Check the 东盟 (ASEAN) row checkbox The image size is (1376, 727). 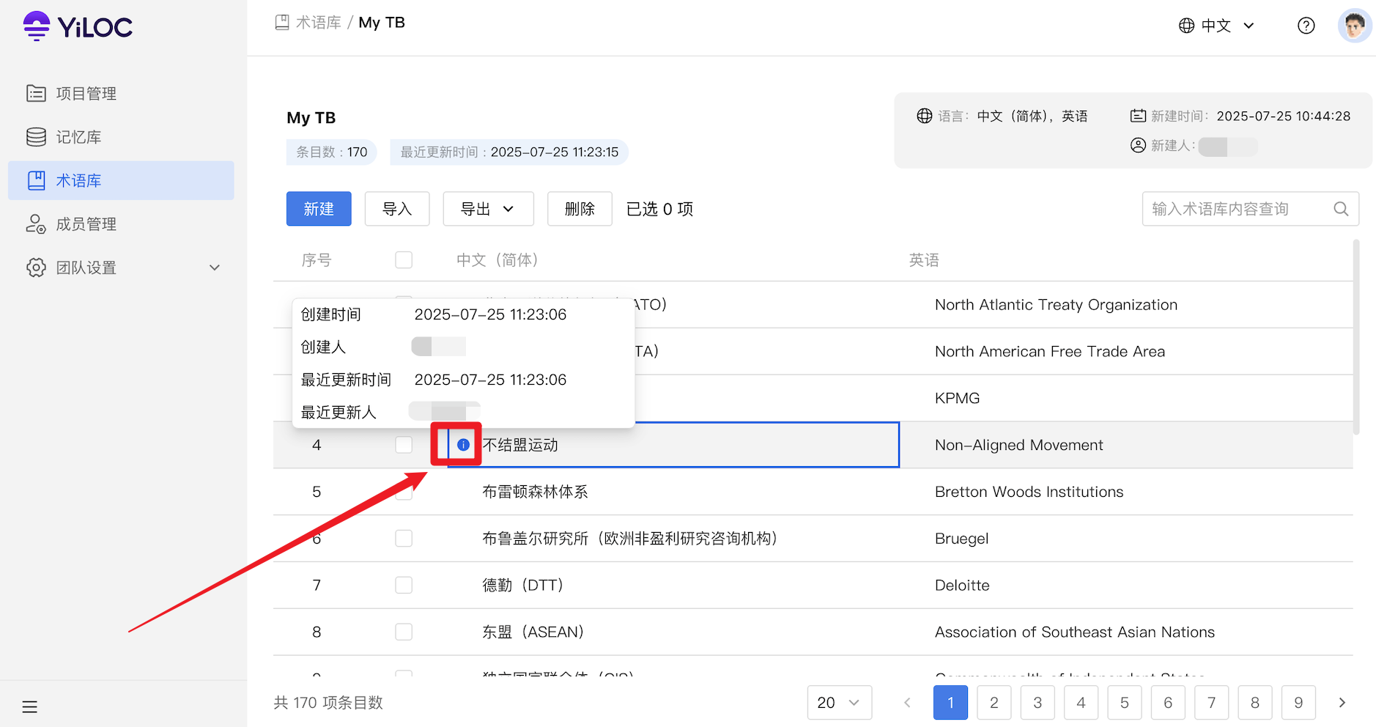[404, 632]
